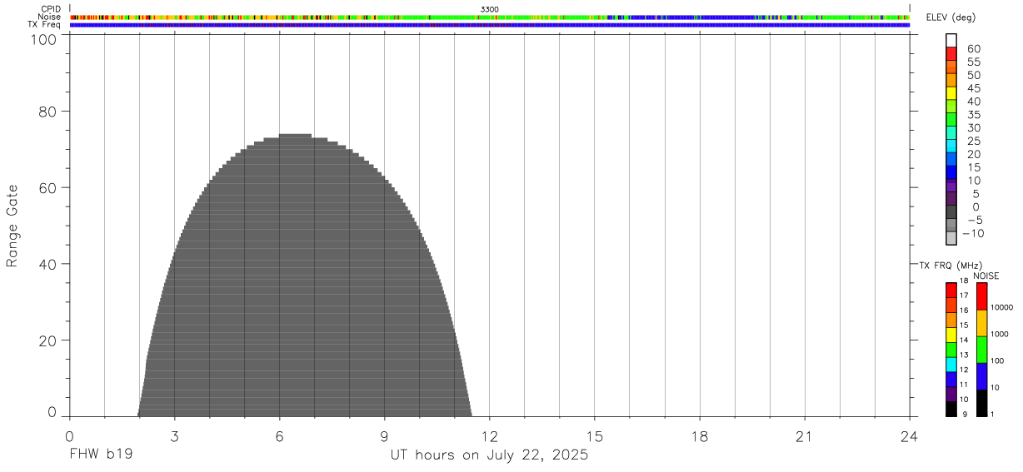1023x472 pixels.
Task: Click UT hour tick label '3'
Action: tap(174, 435)
